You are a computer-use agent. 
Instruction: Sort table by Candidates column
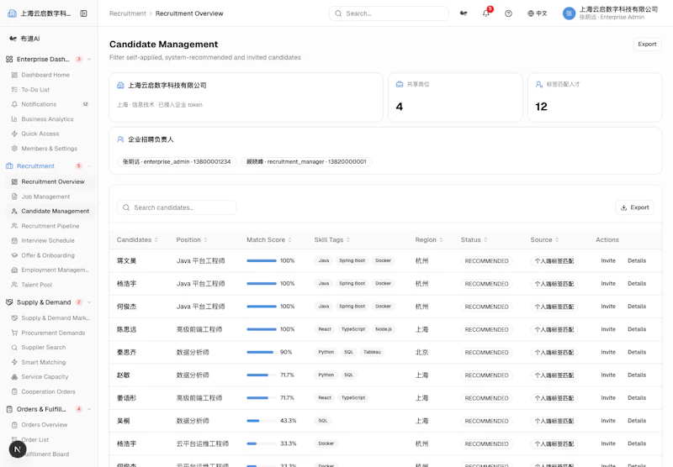coord(137,240)
